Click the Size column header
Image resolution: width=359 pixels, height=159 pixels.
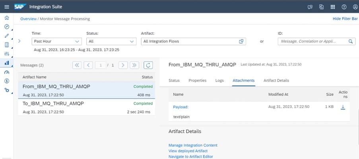330,94
